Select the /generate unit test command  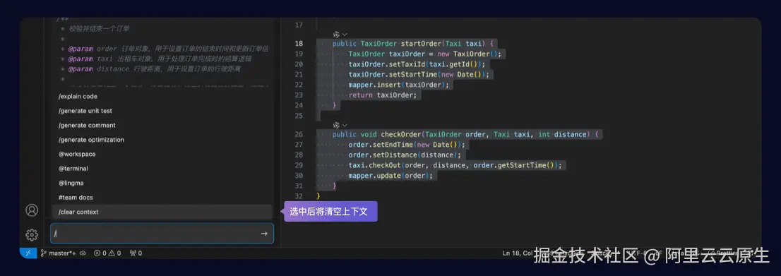point(162,111)
